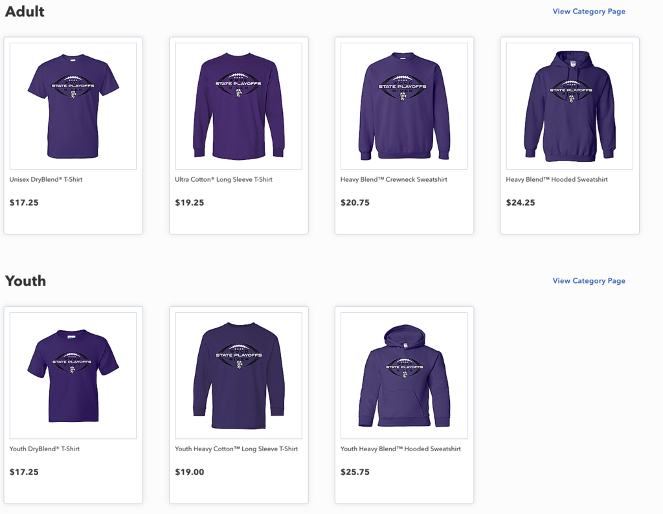View Category Page for the Youth section
Image resolution: width=663 pixels, height=514 pixels.
pyautogui.click(x=589, y=281)
